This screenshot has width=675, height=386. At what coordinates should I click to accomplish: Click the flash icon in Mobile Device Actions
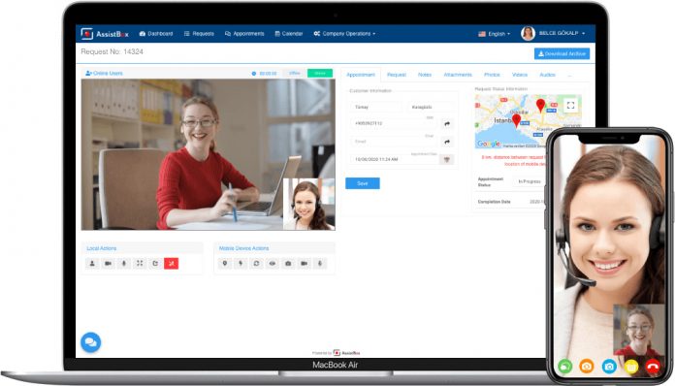point(241,264)
